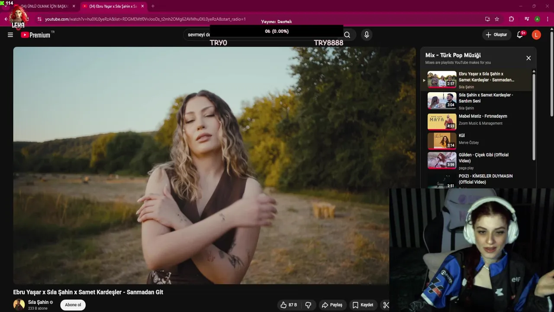Play Mabel Matiz - Fırtınadayım thumbnail
The width and height of the screenshot is (554, 312).
click(x=442, y=122)
